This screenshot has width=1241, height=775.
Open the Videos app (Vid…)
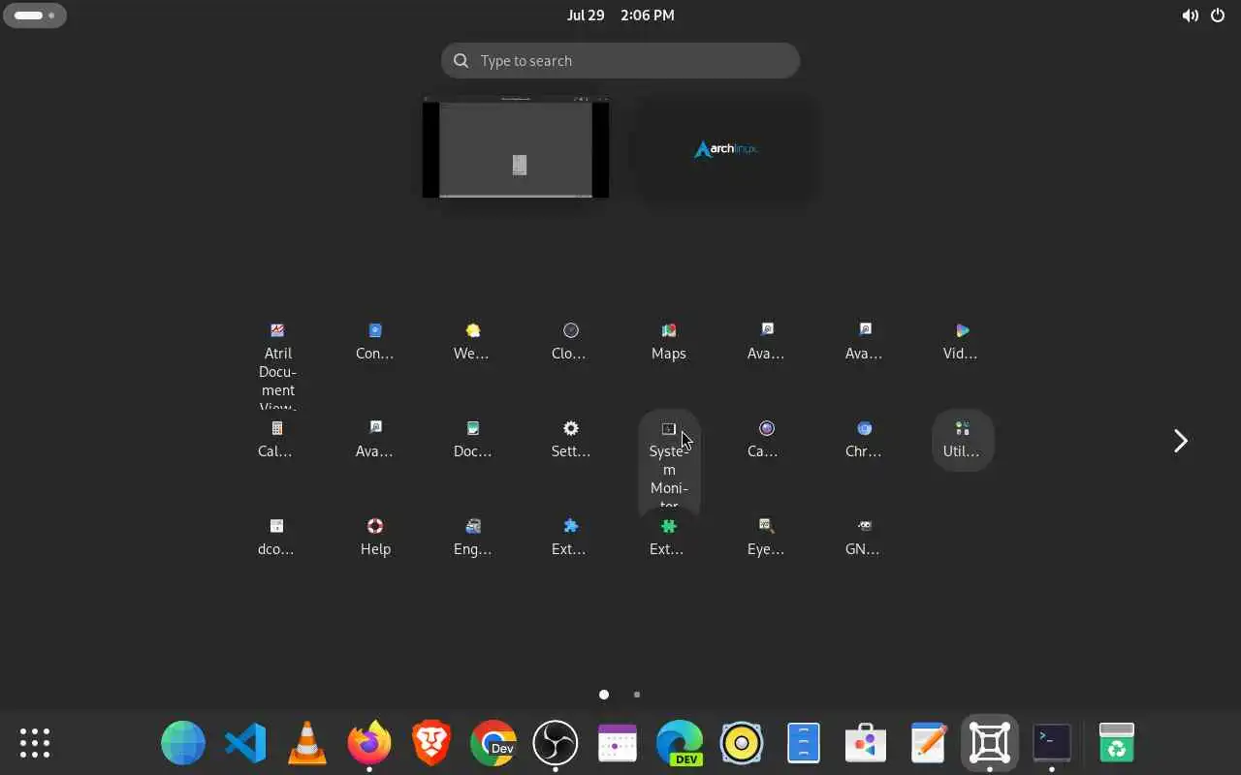(962, 341)
